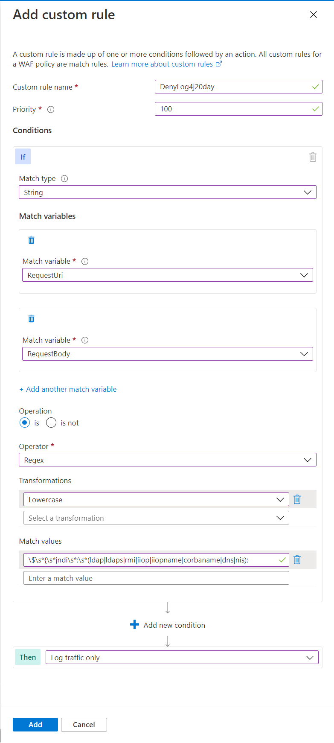Show info tooltip for Match type
Viewport: 334px width, 743px height.
pos(64,179)
